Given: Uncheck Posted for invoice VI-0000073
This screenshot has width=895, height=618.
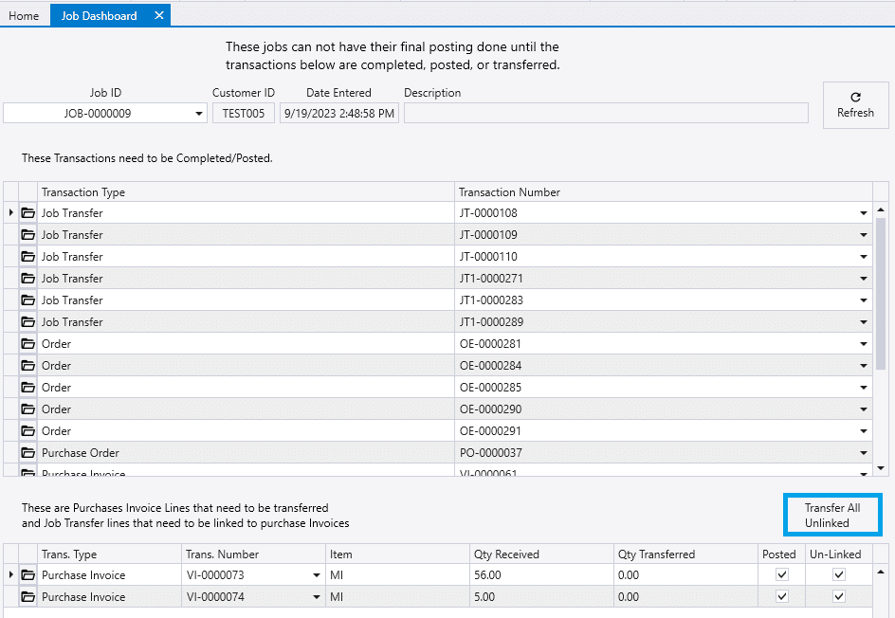Looking at the screenshot, I should [x=780, y=574].
